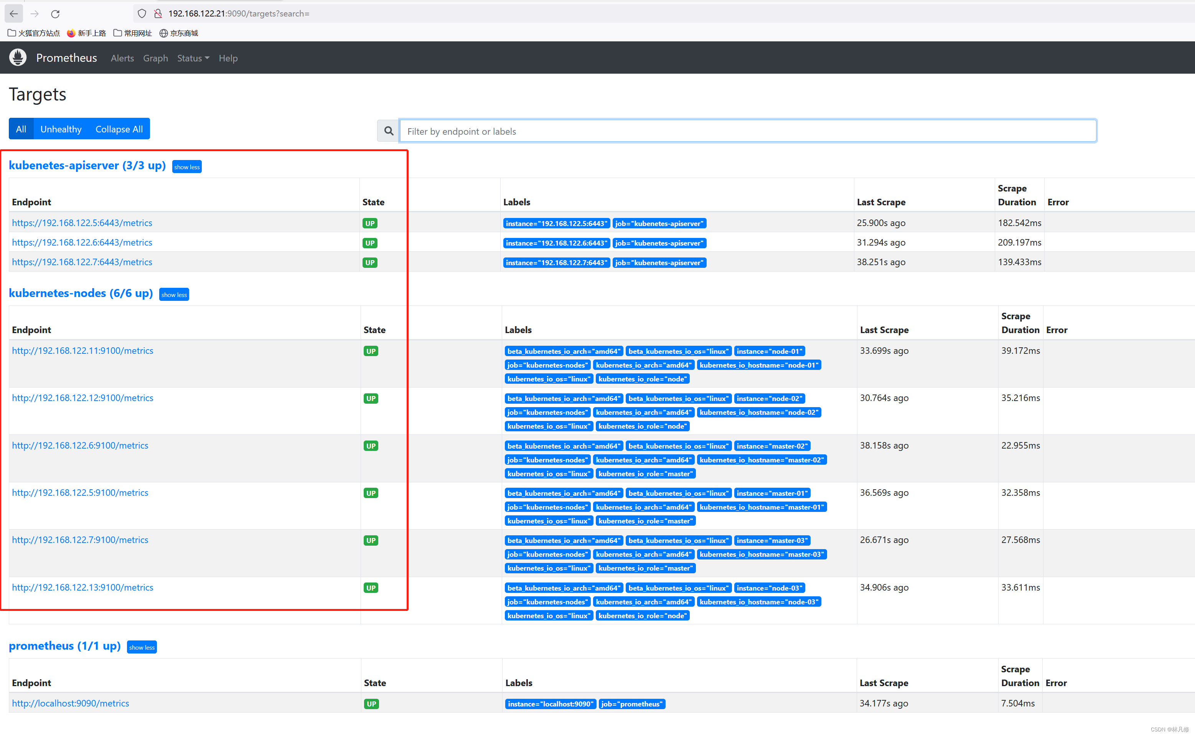Click the insecure connection lock icon

pyautogui.click(x=158, y=14)
